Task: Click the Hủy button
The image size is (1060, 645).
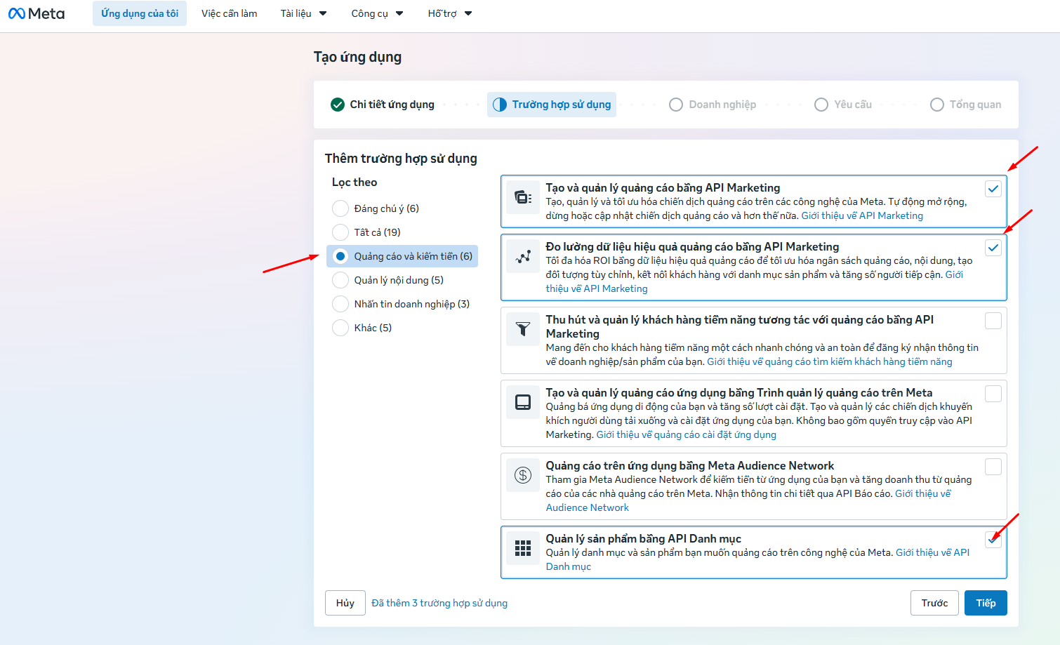Action: pos(345,603)
